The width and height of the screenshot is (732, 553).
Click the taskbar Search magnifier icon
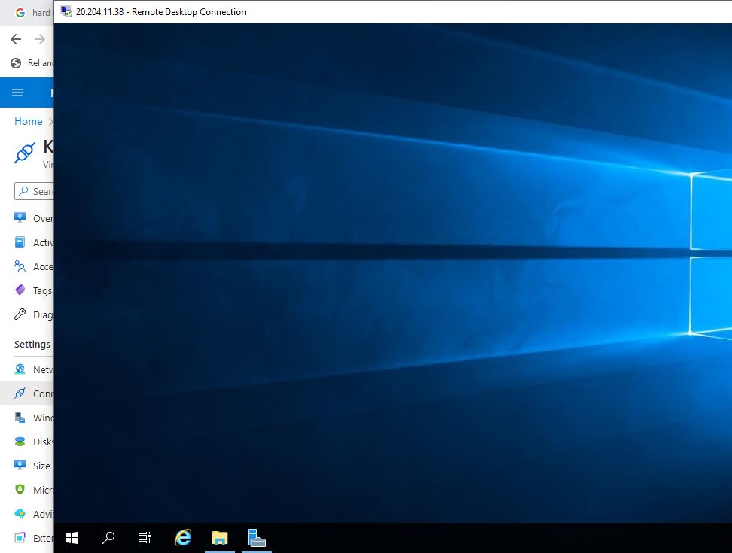tap(108, 538)
